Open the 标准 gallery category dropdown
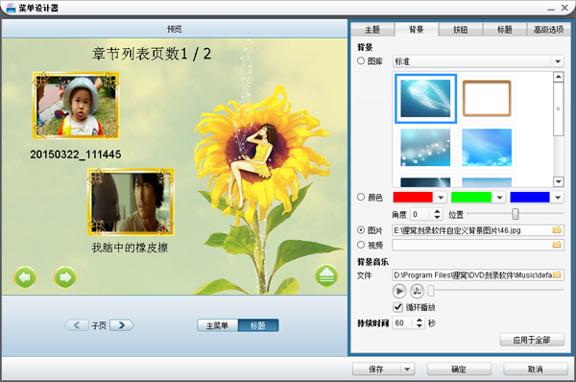The height and width of the screenshot is (382, 576). (x=558, y=61)
